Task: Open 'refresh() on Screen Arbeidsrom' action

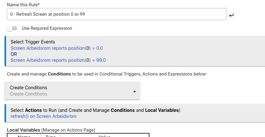Action: click(43, 116)
